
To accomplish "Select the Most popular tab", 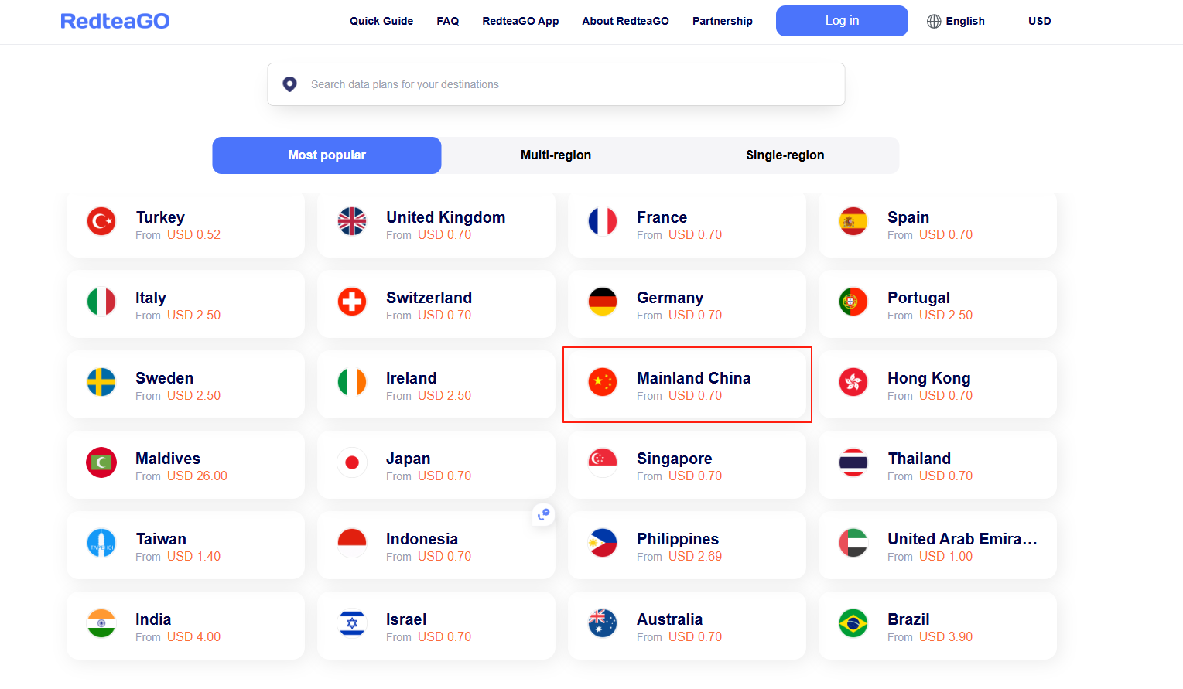I will coord(327,155).
